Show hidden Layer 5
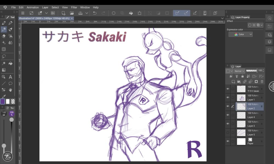 pyautogui.click(x=228, y=133)
